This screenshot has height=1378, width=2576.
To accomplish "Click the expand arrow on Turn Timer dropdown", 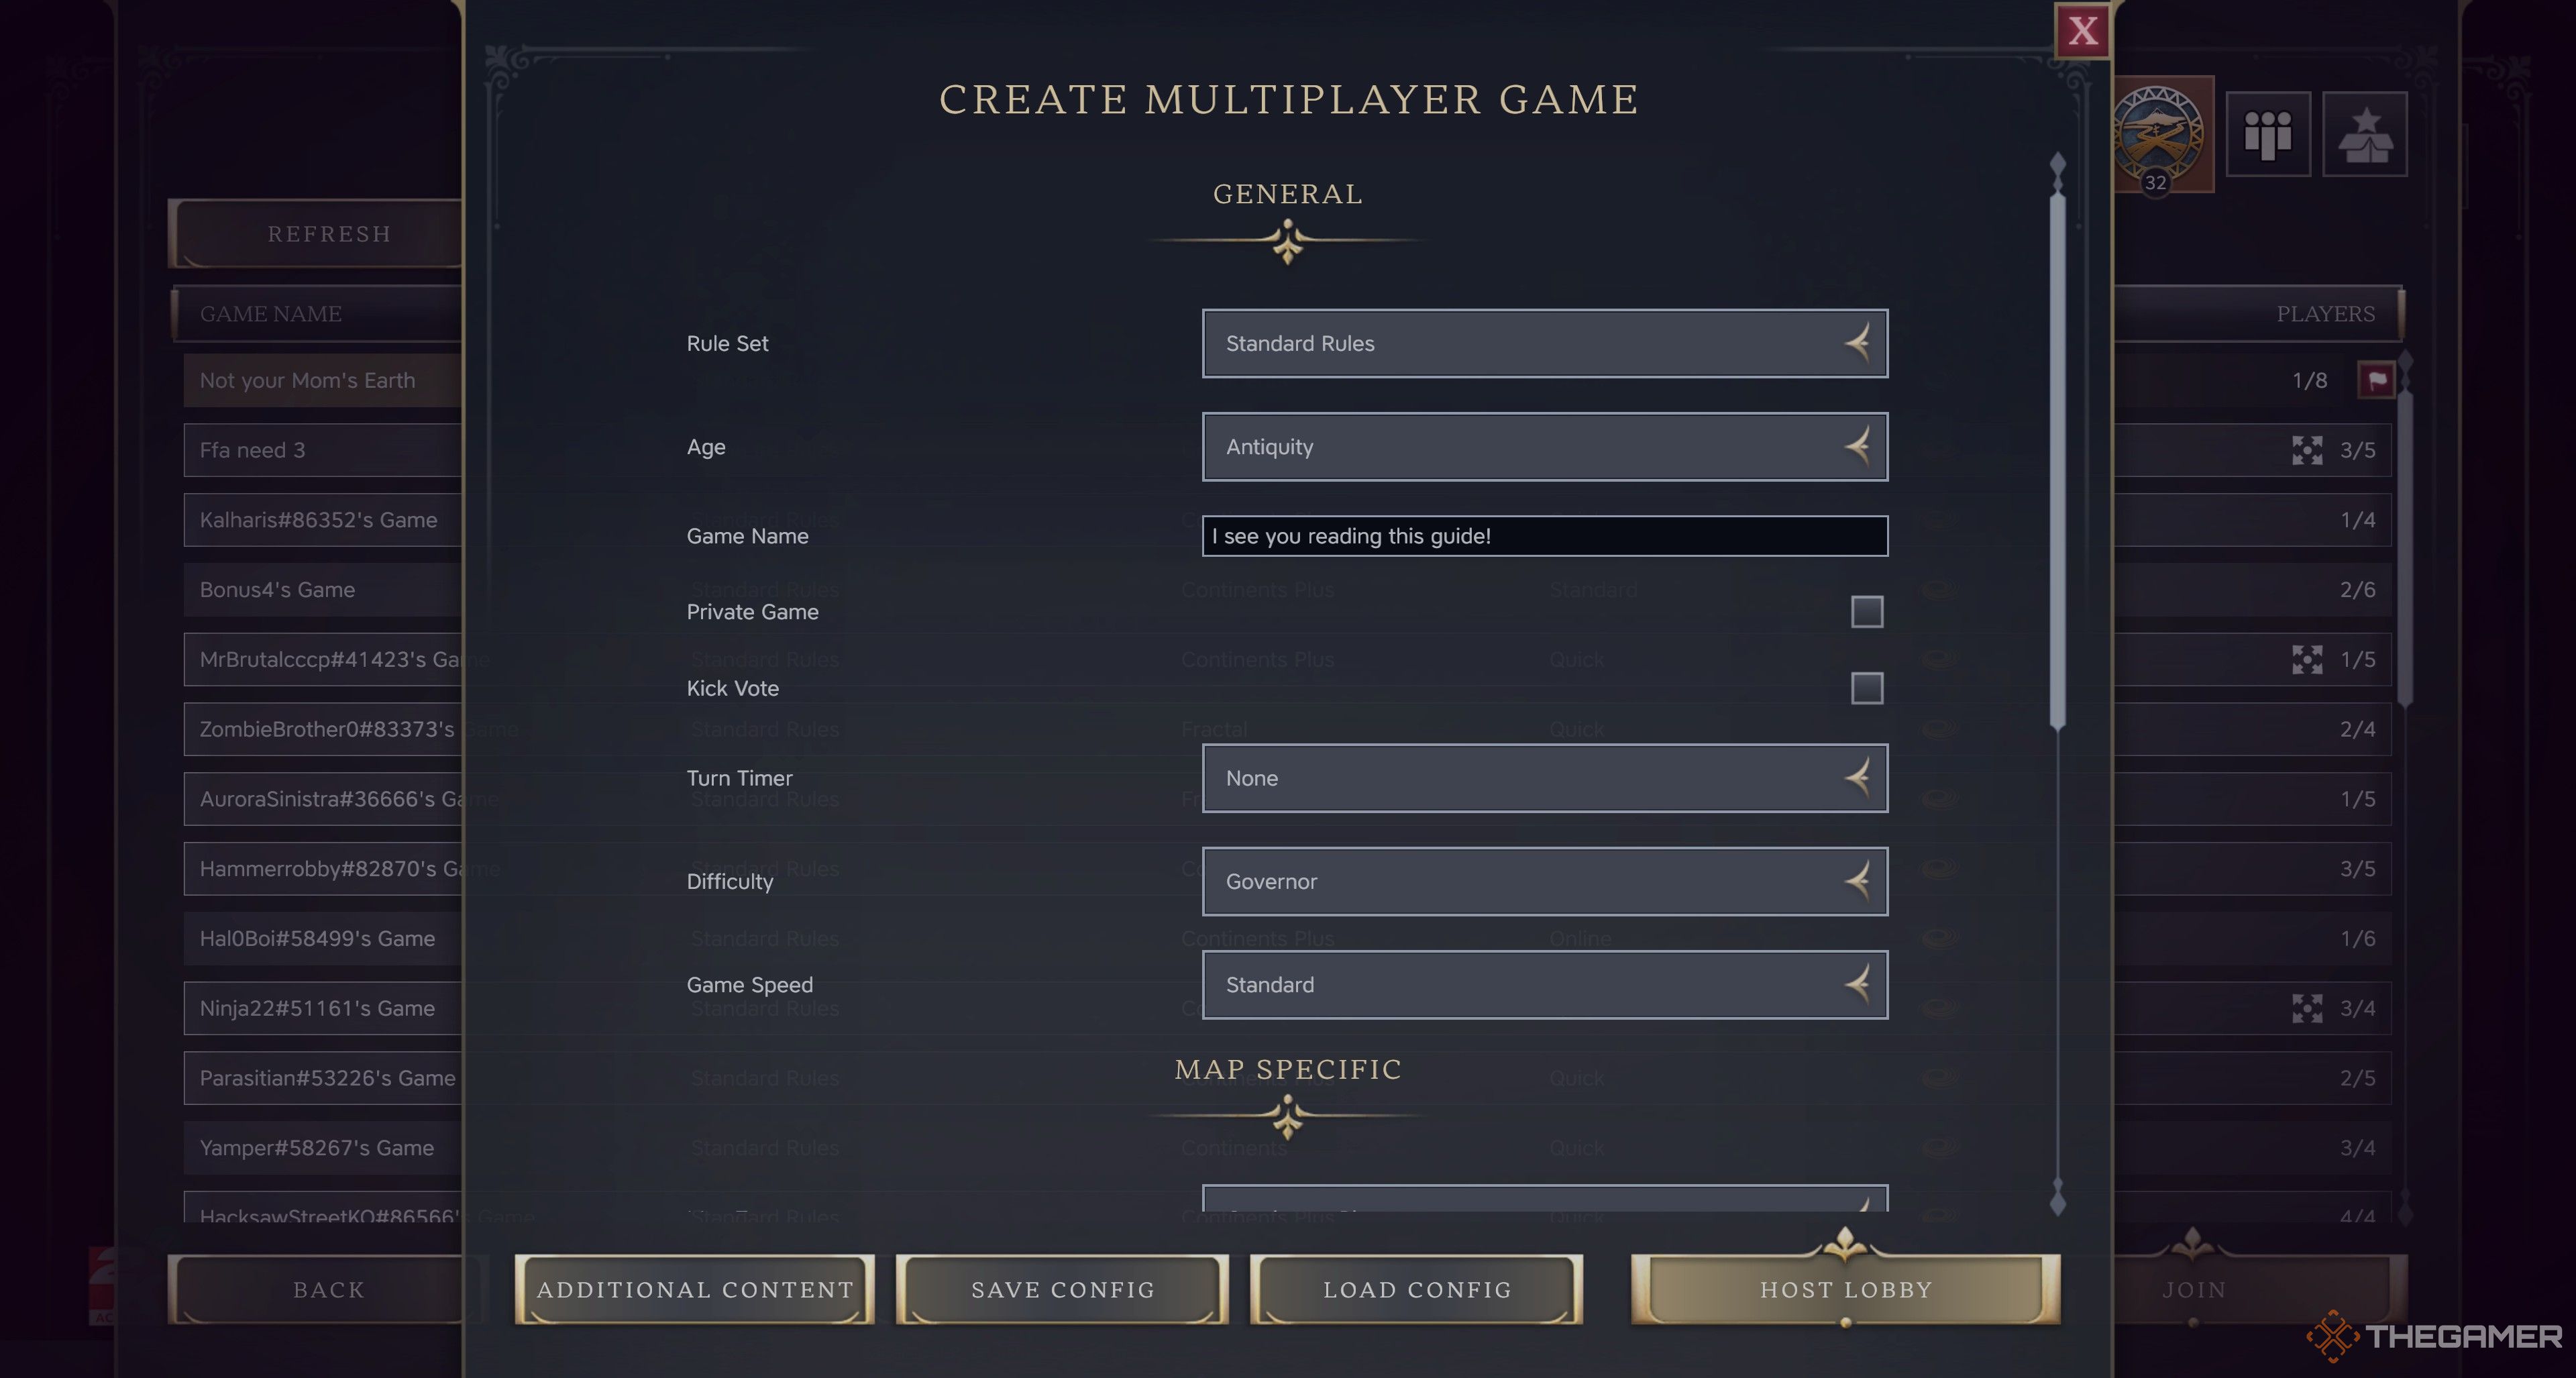I will click(1857, 778).
